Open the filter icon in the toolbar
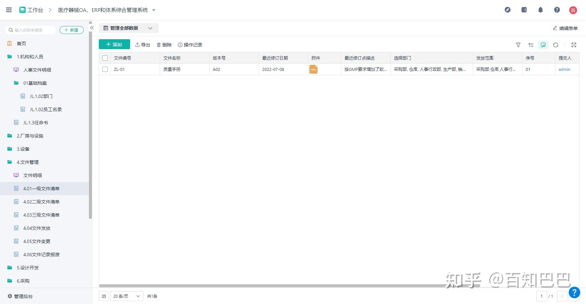Viewport: 586px width, 304px height. [518, 45]
